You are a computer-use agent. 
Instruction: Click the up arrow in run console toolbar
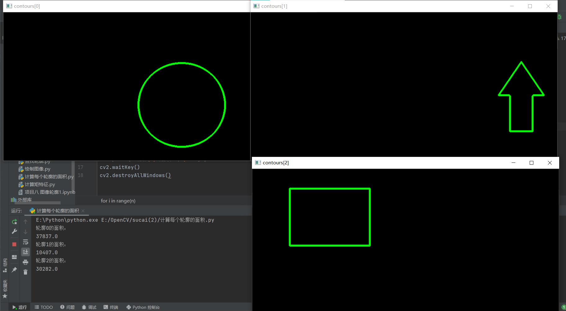(x=25, y=222)
